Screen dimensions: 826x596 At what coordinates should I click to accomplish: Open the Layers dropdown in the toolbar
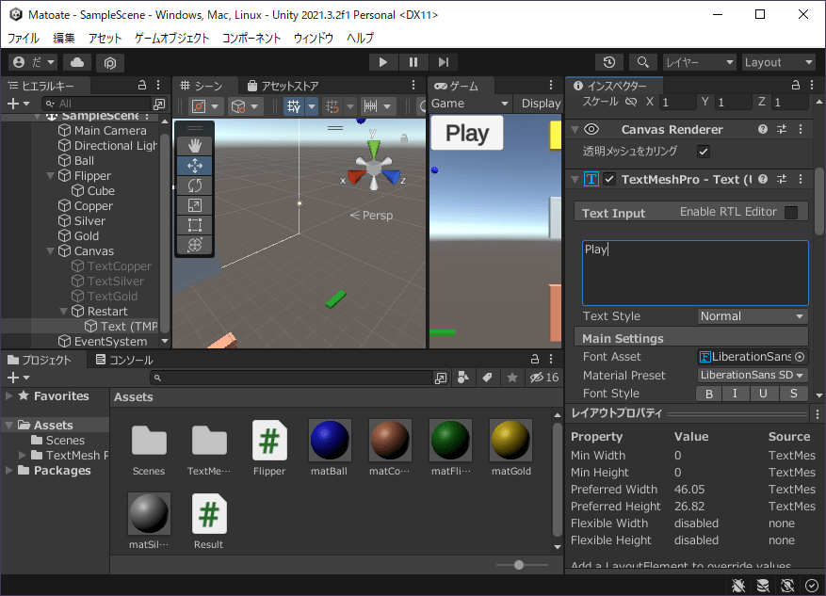pos(699,62)
